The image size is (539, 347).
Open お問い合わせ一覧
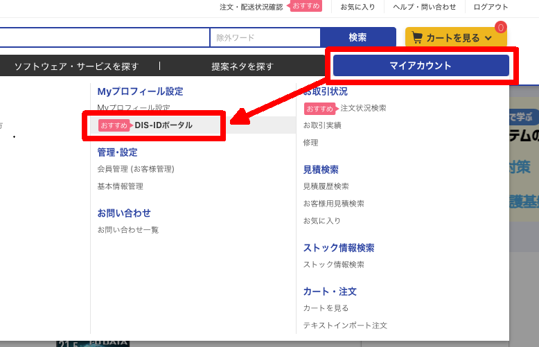128,229
